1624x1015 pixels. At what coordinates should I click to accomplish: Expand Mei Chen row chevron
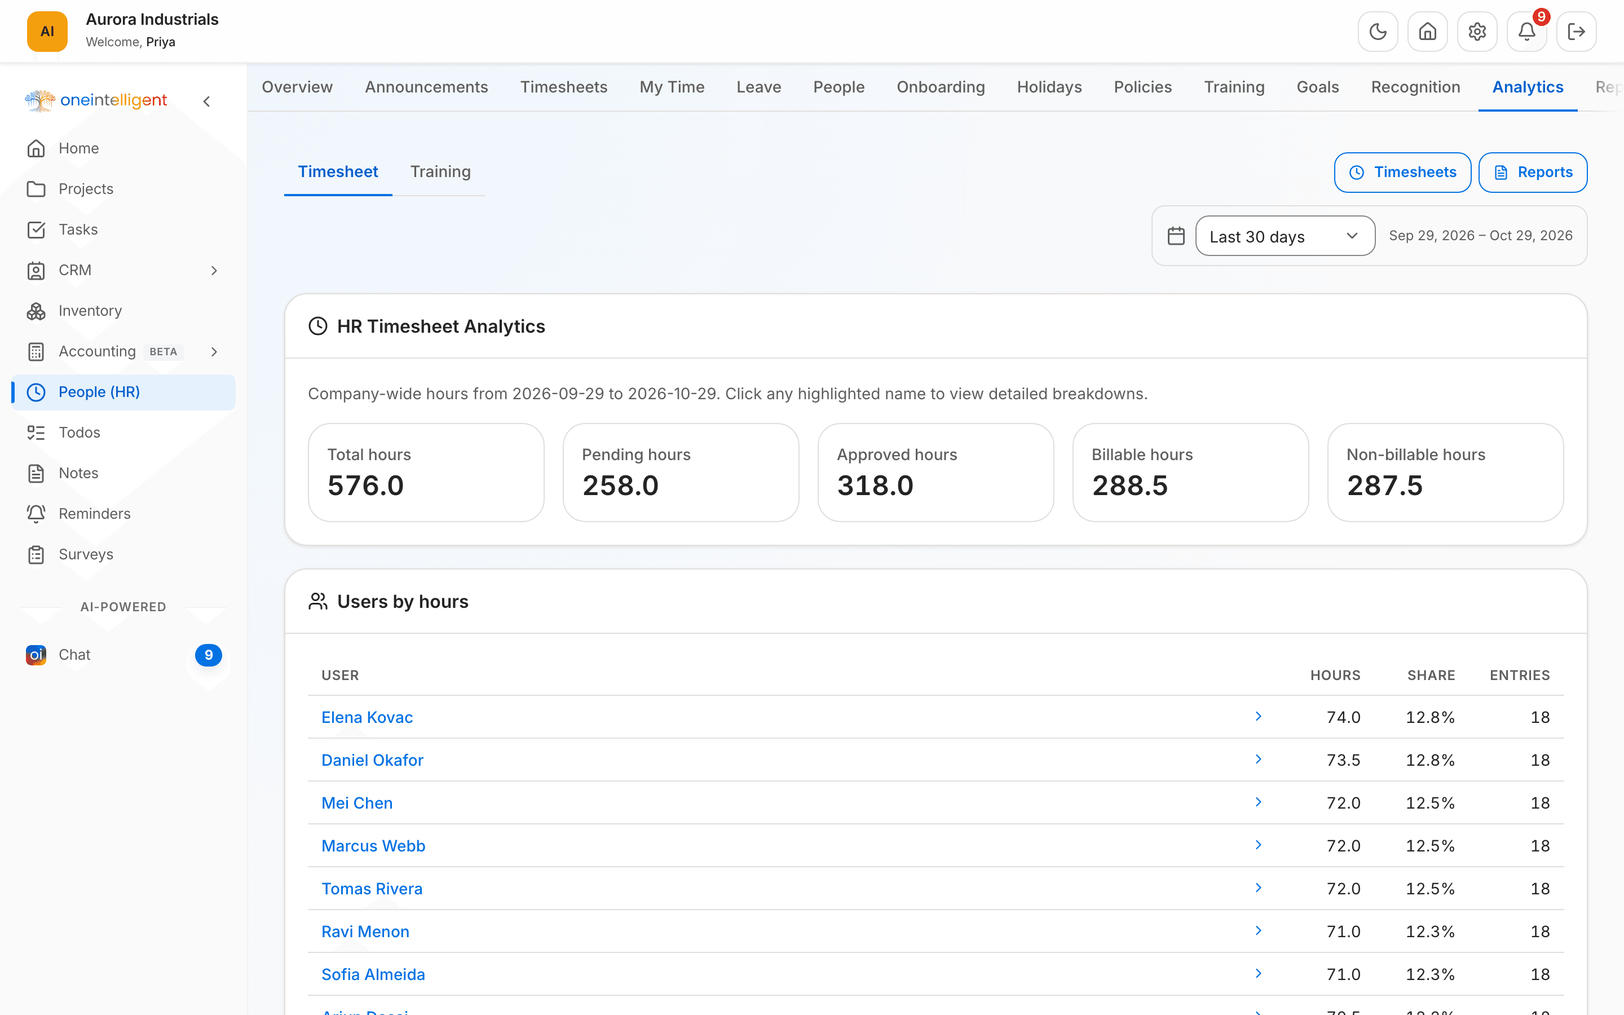click(x=1258, y=802)
